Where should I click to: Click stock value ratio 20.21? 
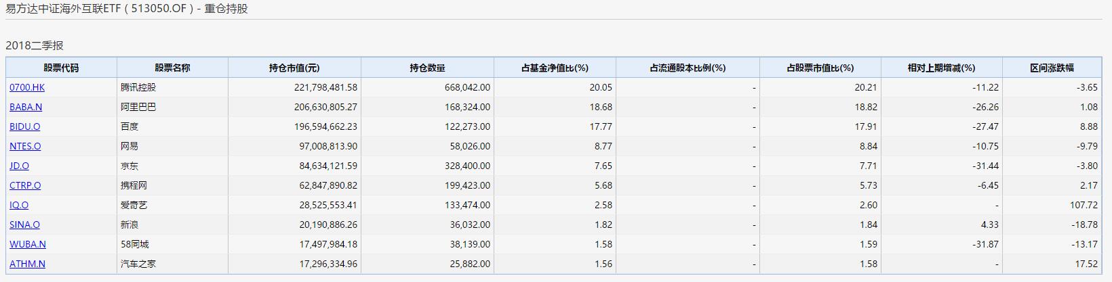[867, 87]
